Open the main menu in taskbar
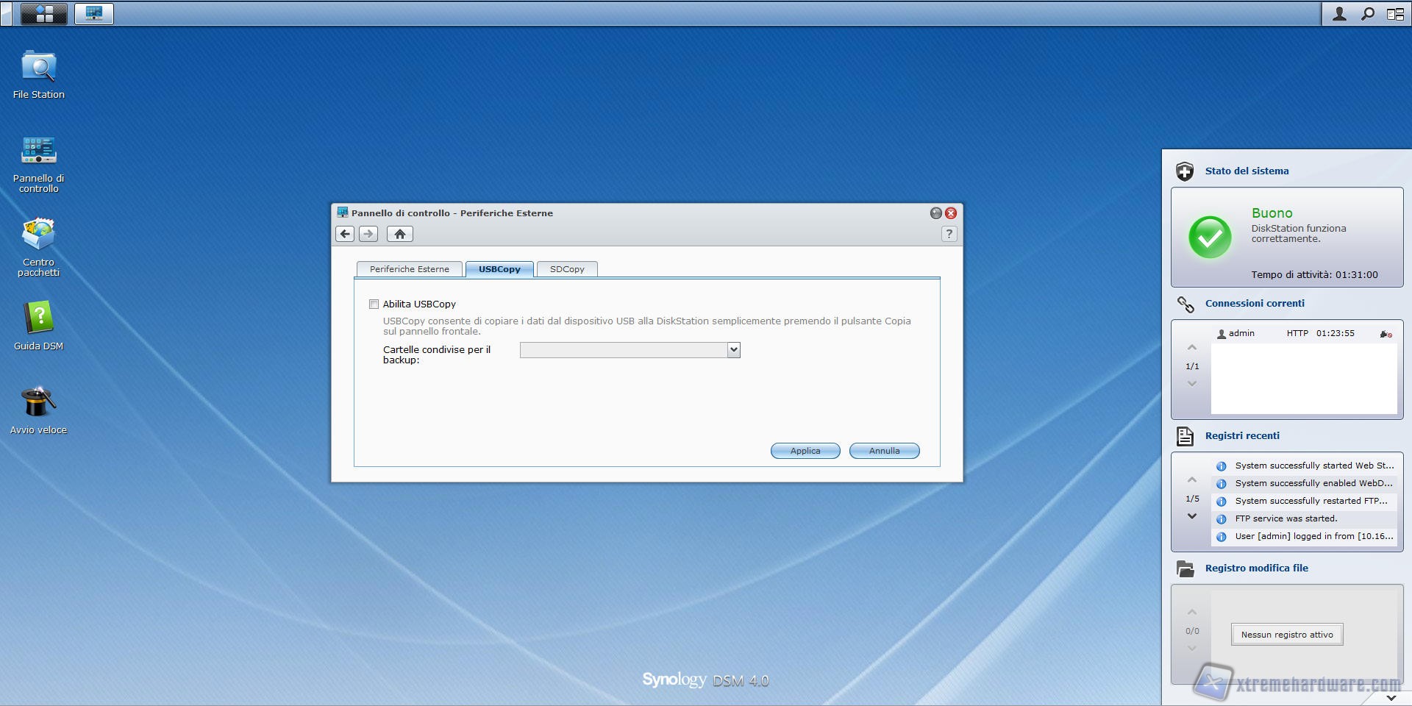1412x706 pixels. [x=44, y=13]
